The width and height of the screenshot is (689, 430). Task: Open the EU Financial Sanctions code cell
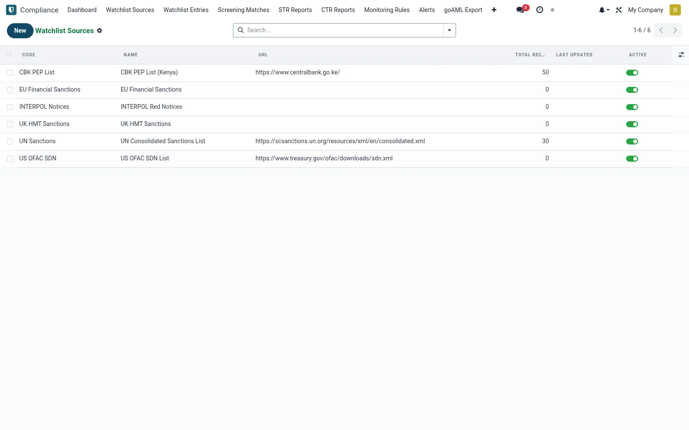[x=50, y=89]
